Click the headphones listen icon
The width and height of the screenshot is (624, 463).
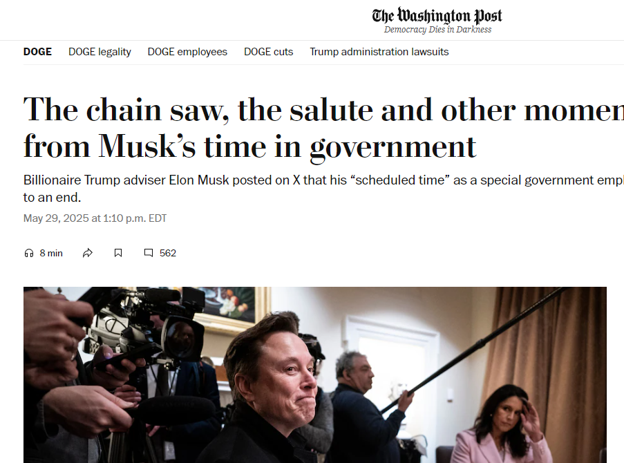click(x=28, y=253)
